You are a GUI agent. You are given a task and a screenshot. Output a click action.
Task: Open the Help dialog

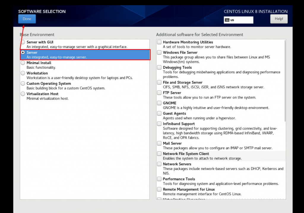pyautogui.click(x=278, y=18)
